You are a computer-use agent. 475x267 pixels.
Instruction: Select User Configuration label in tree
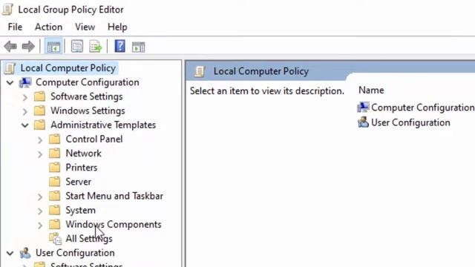[75, 253]
